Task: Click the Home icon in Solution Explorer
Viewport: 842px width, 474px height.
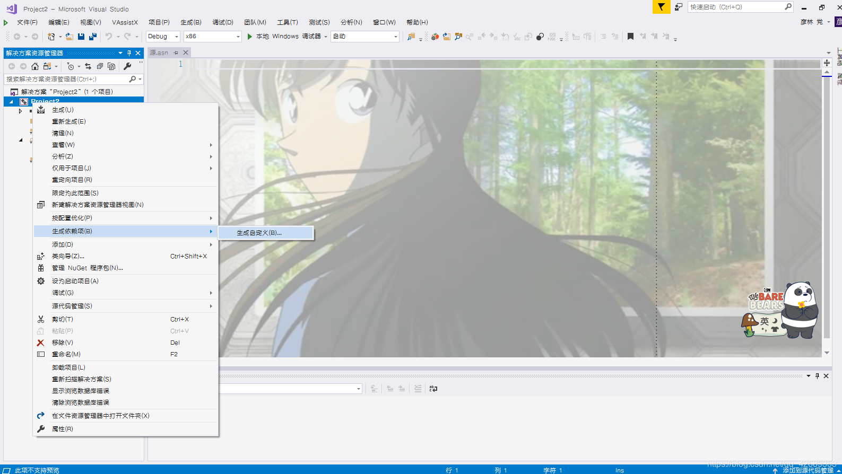Action: point(35,66)
